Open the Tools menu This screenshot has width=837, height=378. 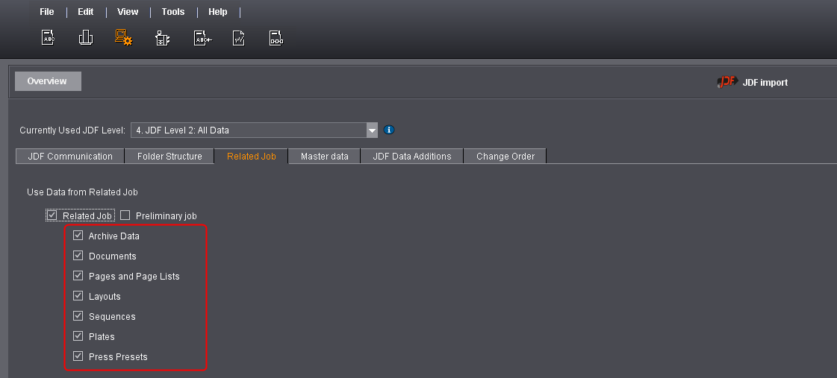pos(173,12)
